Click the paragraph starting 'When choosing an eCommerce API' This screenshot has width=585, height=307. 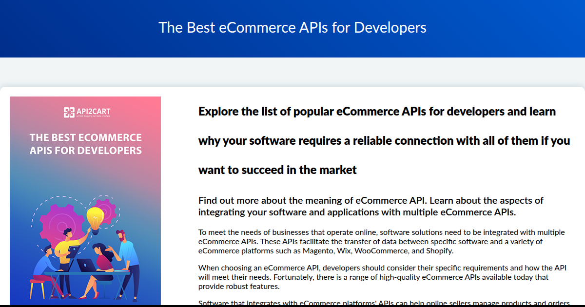(382, 277)
